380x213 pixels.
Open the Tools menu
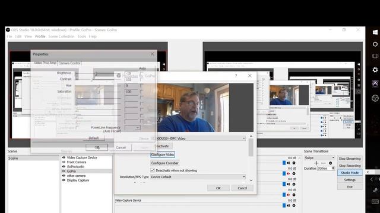[82, 37]
